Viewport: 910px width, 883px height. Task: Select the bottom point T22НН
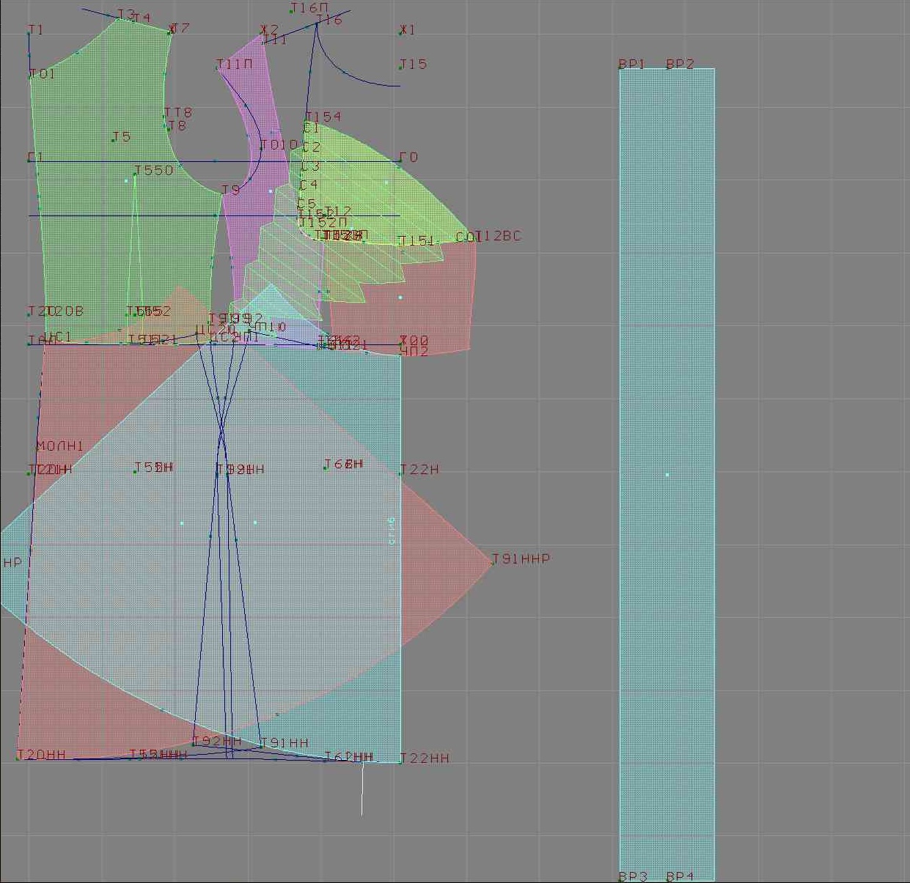(400, 762)
